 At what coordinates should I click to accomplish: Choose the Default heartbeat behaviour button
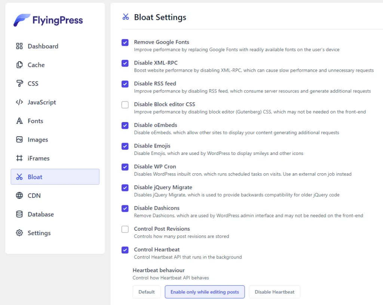147,292
